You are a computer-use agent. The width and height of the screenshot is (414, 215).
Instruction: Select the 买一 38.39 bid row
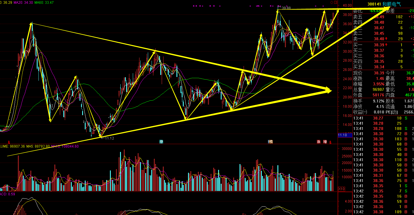[383, 45]
